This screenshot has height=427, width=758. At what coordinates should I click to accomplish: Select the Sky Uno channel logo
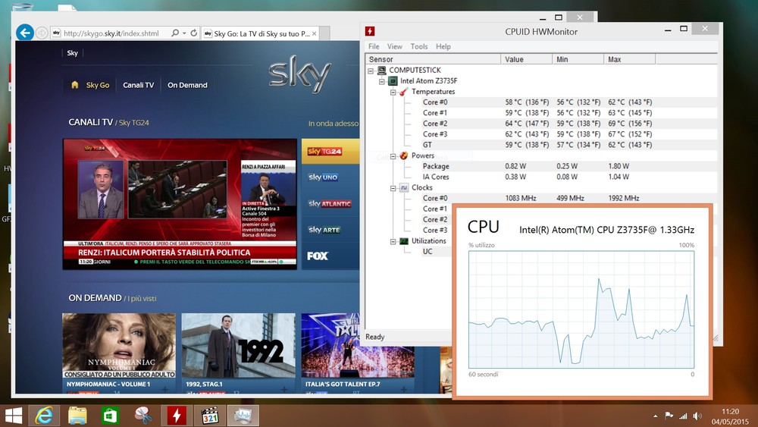coord(323,177)
